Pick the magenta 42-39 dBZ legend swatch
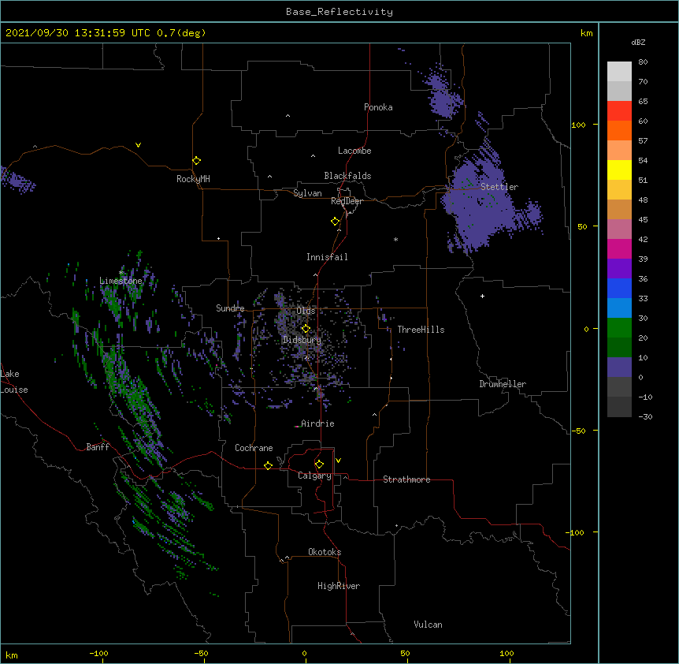This screenshot has height=664, width=679. pyautogui.click(x=619, y=248)
